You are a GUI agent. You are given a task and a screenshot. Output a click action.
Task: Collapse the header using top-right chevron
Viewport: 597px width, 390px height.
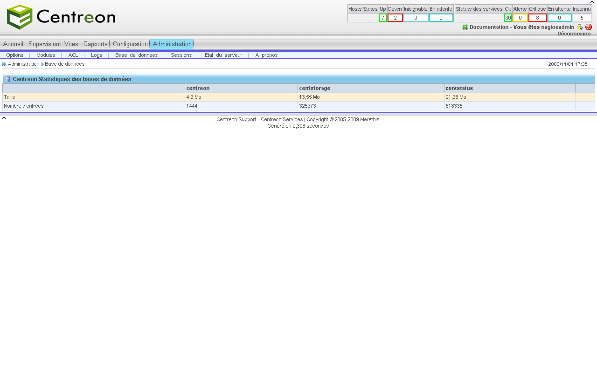(x=592, y=2)
